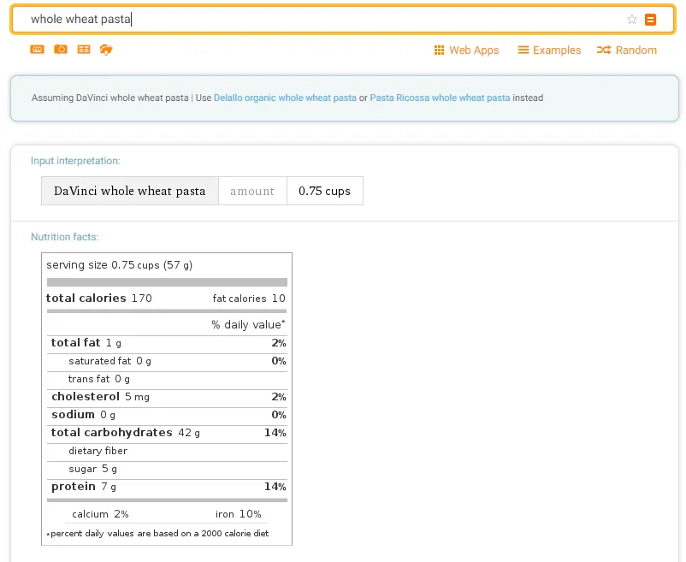Open the file upload folder icon

pos(106,50)
